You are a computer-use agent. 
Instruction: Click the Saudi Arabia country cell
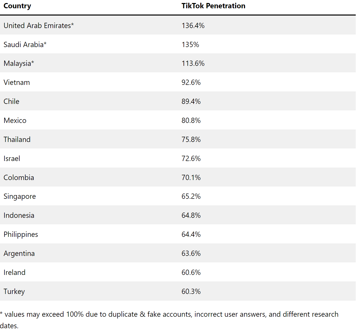[25, 45]
